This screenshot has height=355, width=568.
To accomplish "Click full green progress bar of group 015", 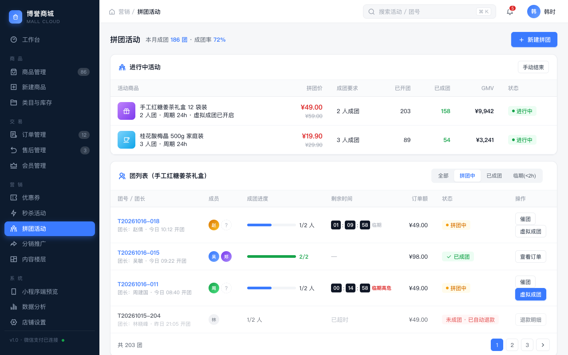I will (272, 256).
